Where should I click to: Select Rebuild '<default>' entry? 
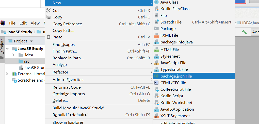click(x=99, y=115)
